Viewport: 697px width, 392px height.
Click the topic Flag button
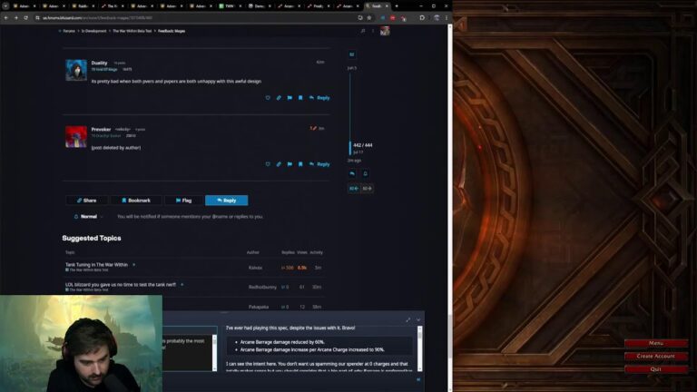pos(183,201)
